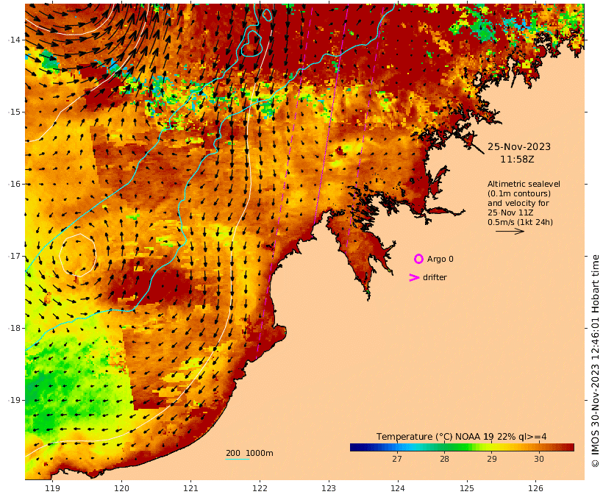Click the cyan 200m isobath legend line

pyautogui.click(x=238, y=459)
